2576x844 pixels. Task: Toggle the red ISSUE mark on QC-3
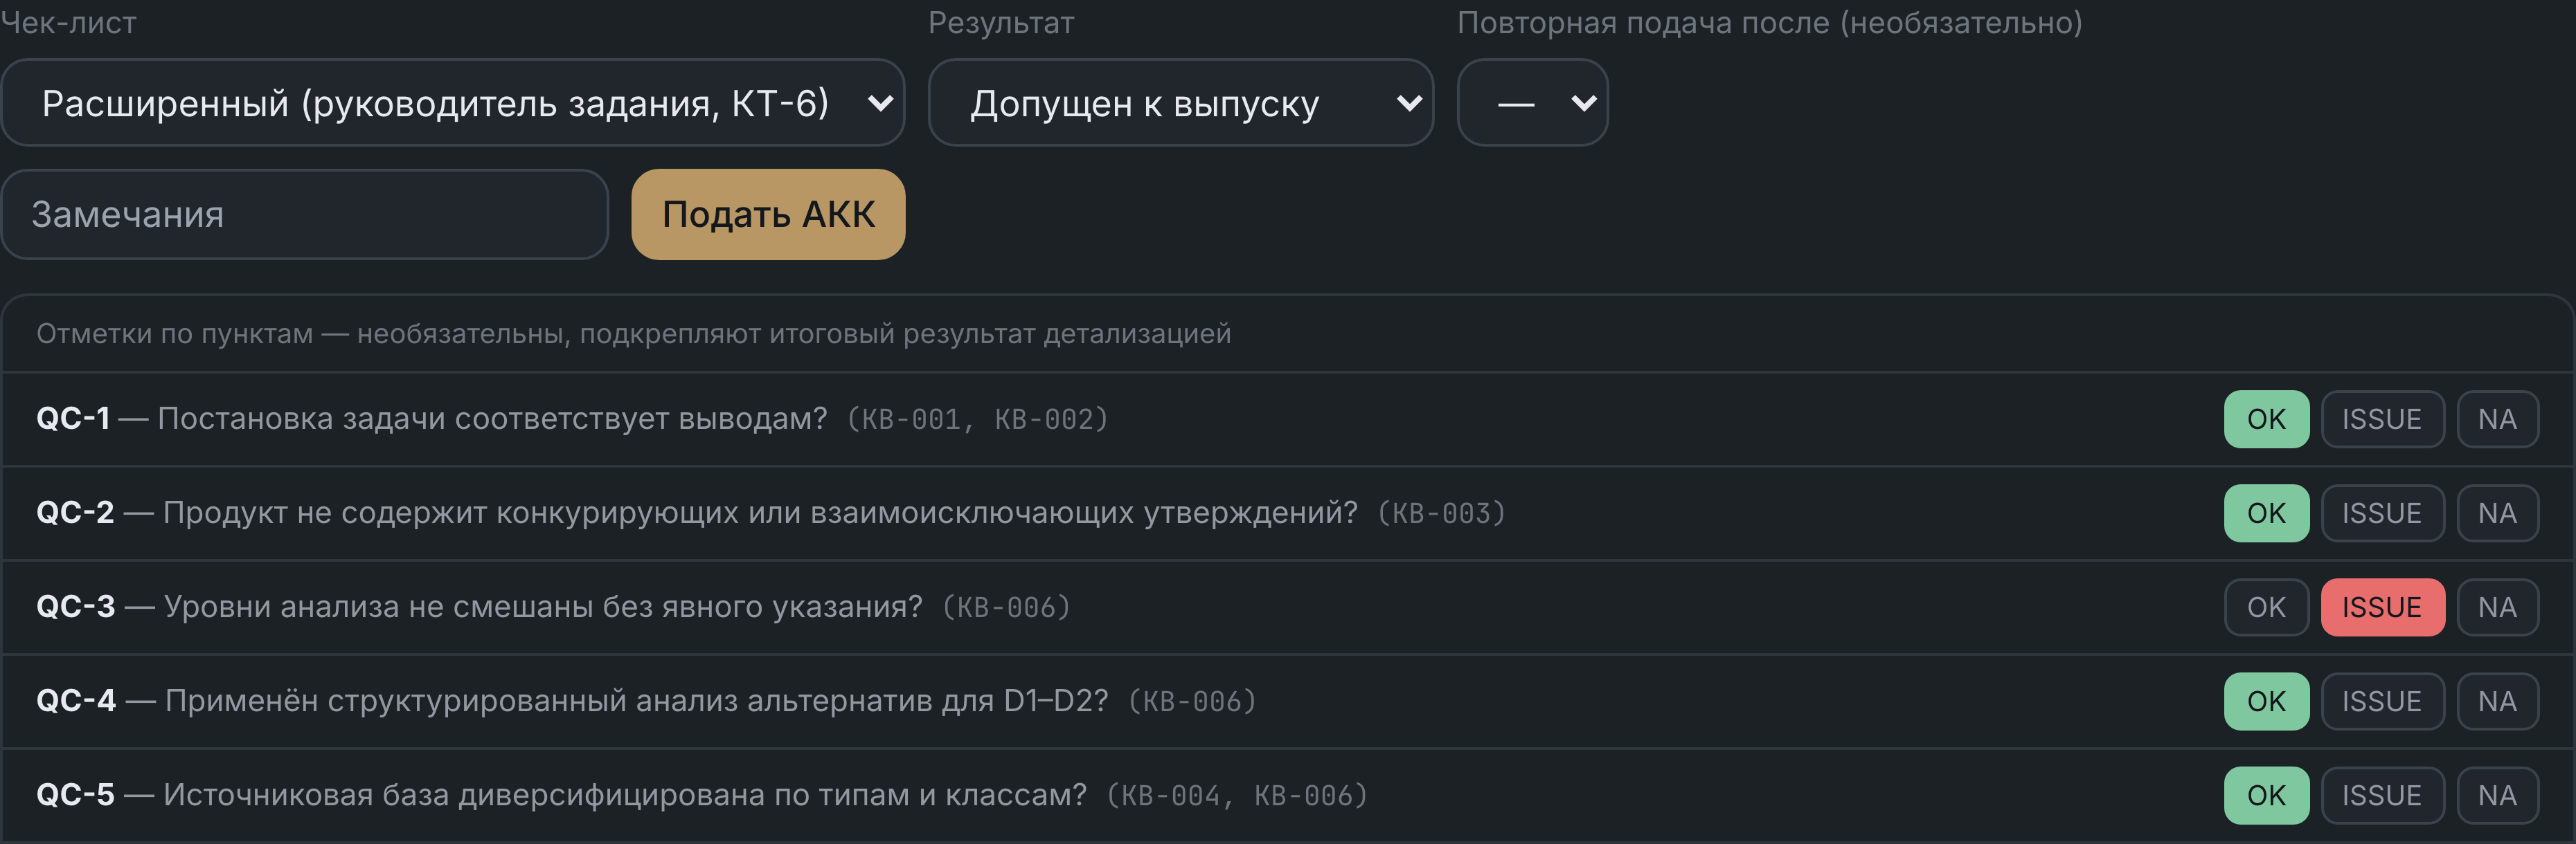[2382, 607]
